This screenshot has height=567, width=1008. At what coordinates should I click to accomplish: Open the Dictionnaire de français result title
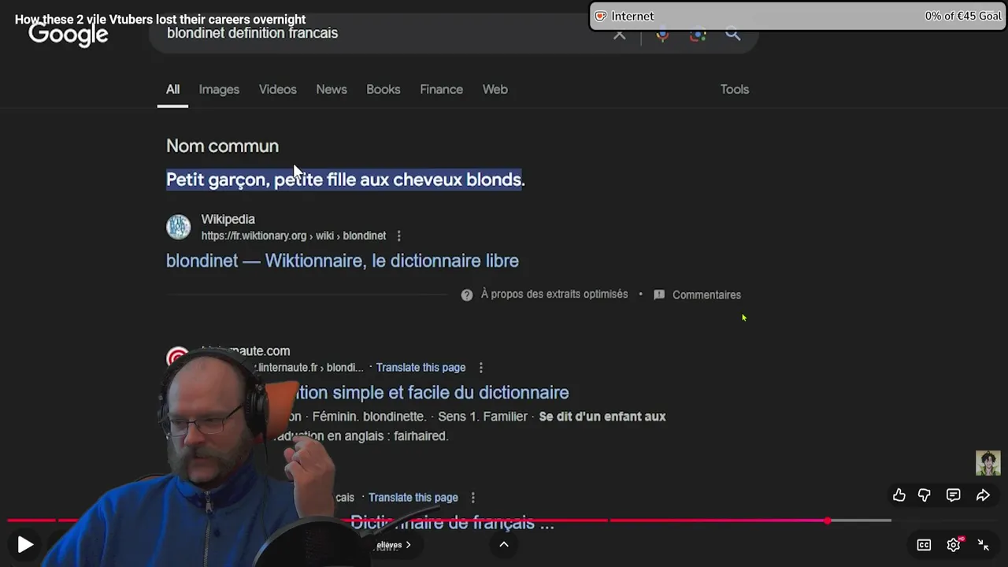tap(452, 523)
